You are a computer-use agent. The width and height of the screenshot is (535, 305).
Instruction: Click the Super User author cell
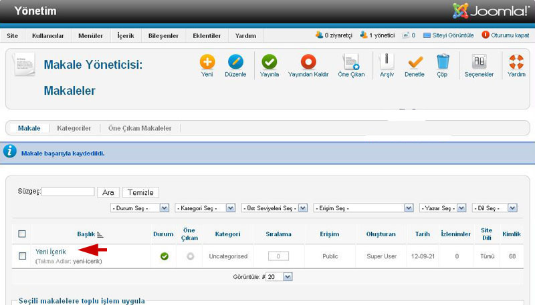[x=381, y=256]
